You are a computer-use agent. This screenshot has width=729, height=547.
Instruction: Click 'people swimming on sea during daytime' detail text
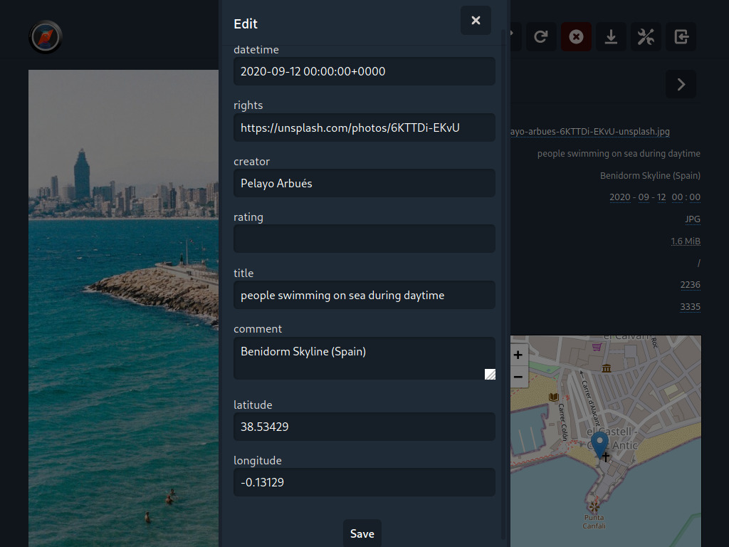(x=619, y=154)
